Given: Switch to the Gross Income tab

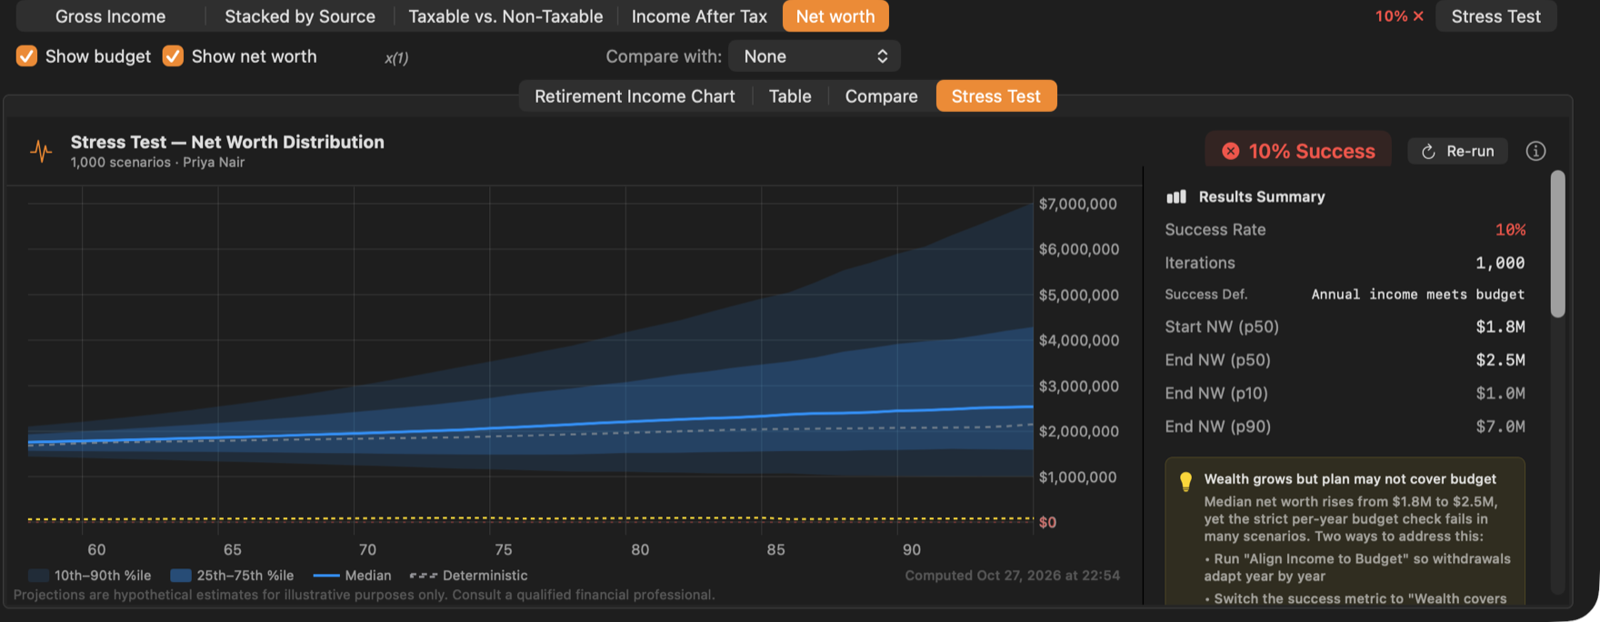Looking at the screenshot, I should point(110,16).
